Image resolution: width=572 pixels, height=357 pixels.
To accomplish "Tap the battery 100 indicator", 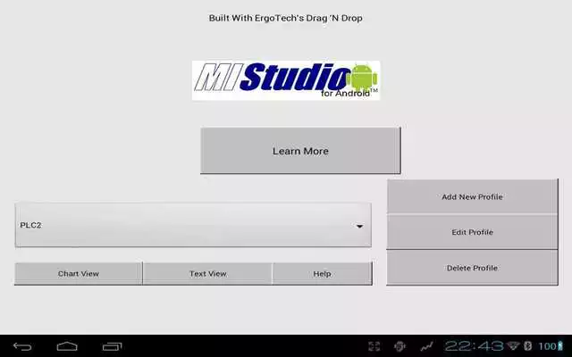I will pyautogui.click(x=551, y=346).
